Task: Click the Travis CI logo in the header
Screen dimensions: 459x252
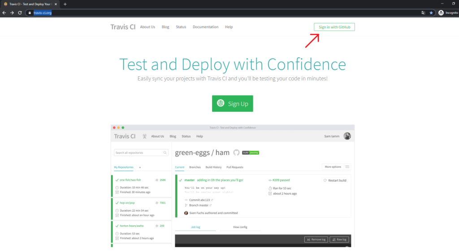Action: (x=123, y=27)
